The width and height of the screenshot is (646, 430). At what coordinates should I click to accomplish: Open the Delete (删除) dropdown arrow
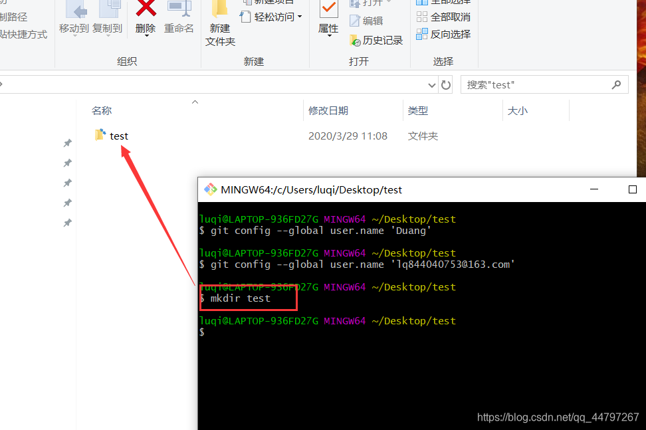[146, 37]
